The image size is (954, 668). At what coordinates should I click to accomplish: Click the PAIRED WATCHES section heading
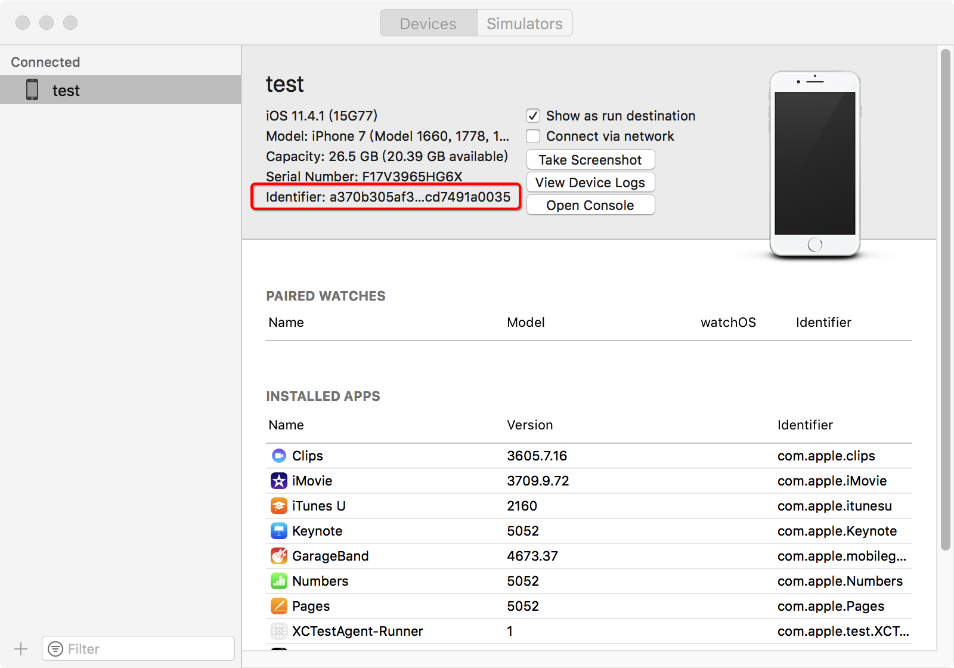tap(326, 296)
